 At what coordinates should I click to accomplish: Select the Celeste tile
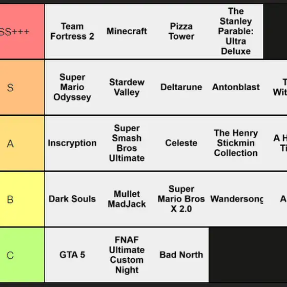(181, 143)
